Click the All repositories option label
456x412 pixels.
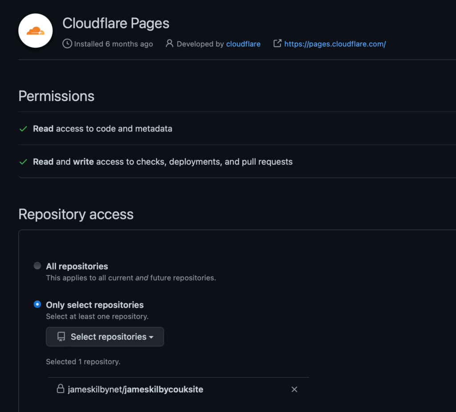(x=77, y=266)
